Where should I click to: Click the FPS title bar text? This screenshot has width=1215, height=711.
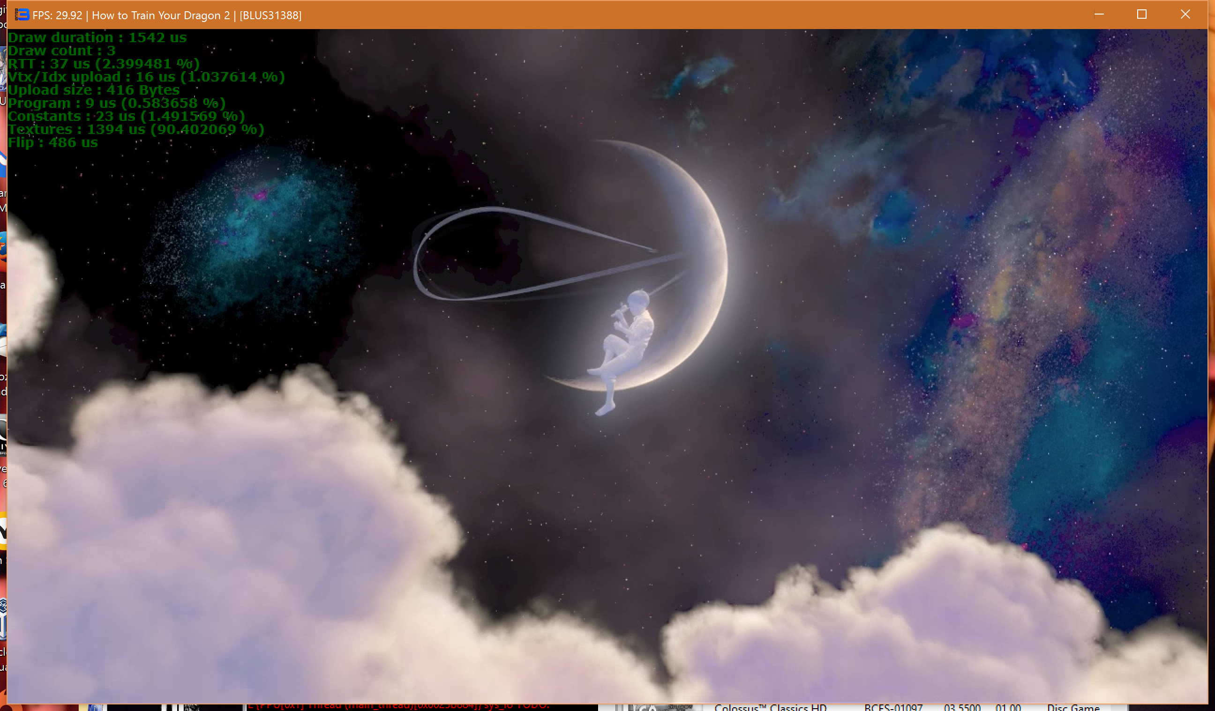(166, 15)
